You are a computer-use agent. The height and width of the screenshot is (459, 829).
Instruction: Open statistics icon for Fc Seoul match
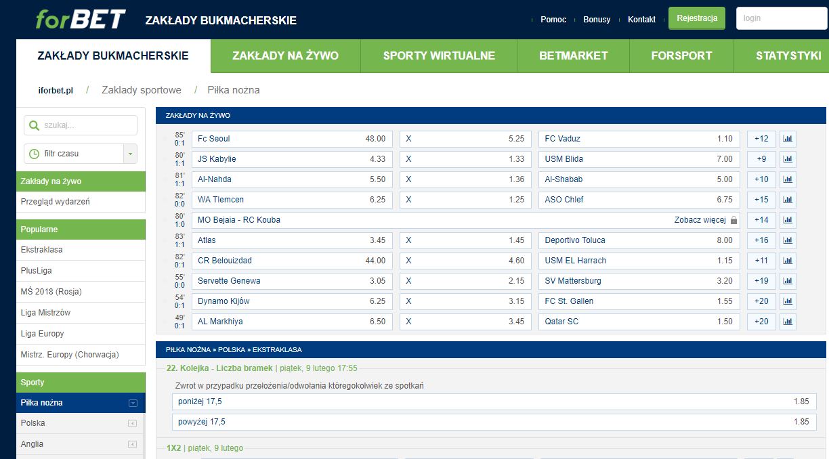(x=788, y=139)
